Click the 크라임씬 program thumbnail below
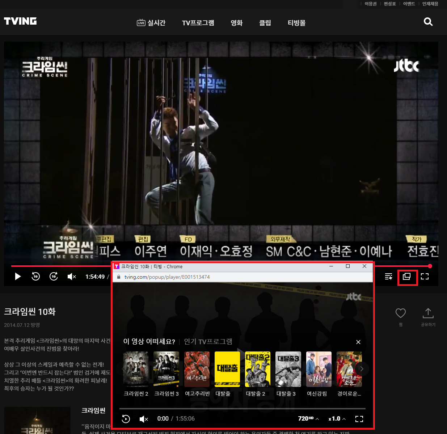Viewport: 447px width, 434px height. [37, 420]
